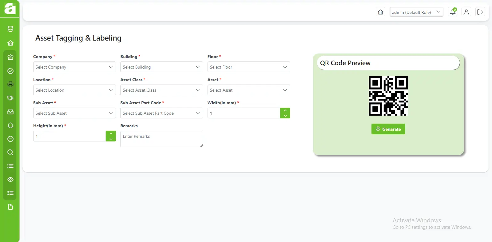
Task: Open the magnifier search sidebar icon
Action: click(10, 152)
